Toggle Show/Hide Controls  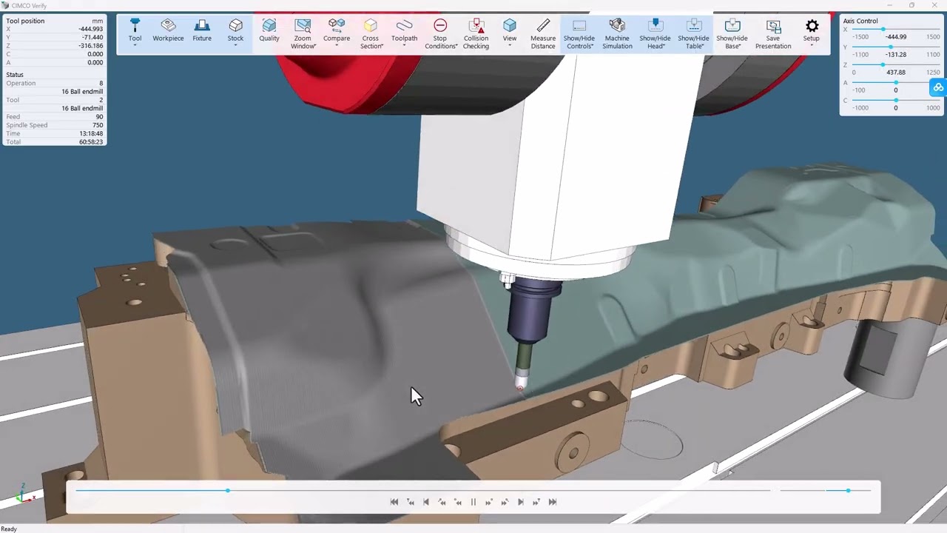coord(579,34)
